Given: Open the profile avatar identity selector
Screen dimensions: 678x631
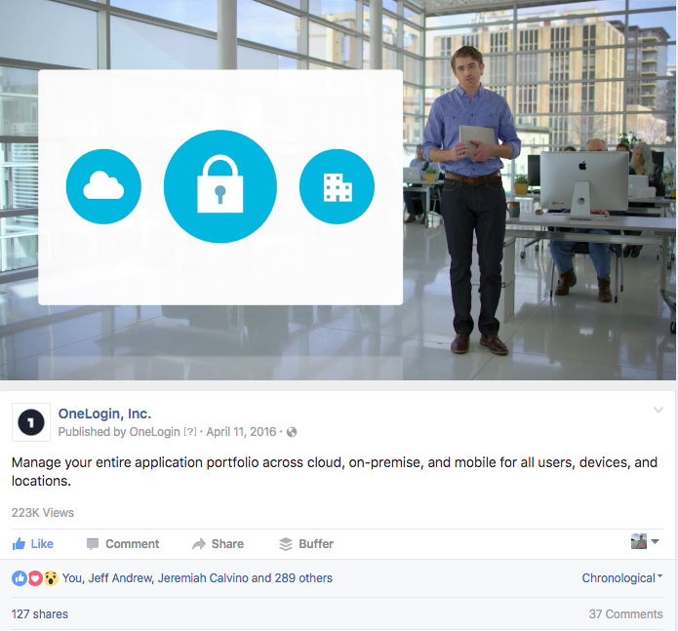Looking at the screenshot, I should (x=645, y=541).
